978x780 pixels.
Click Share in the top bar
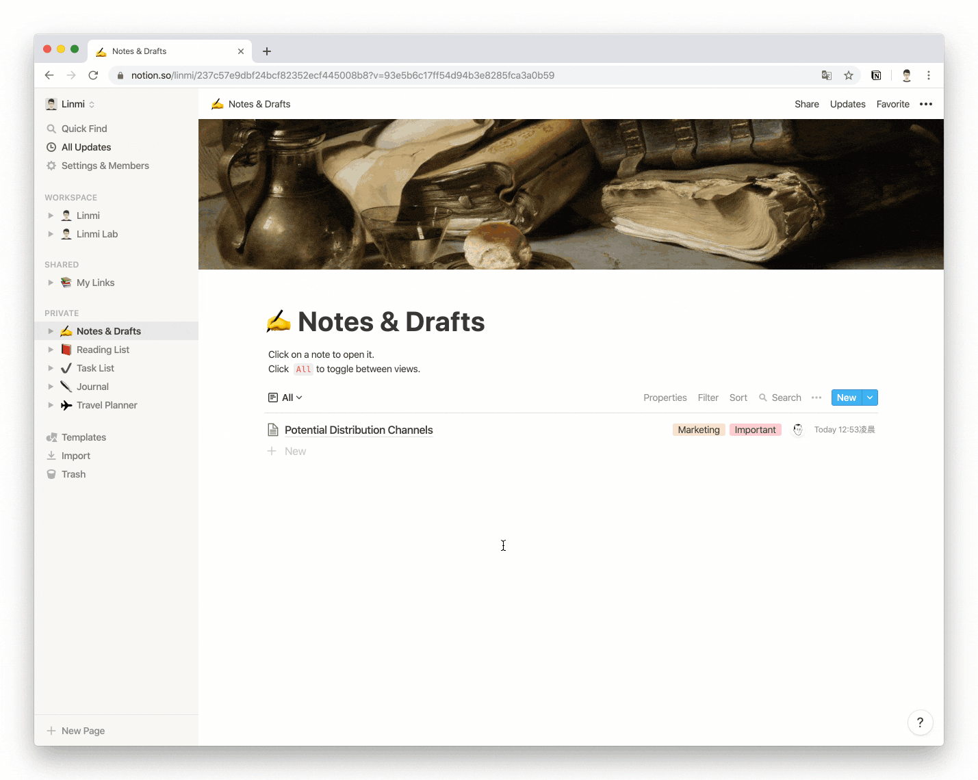(x=807, y=104)
